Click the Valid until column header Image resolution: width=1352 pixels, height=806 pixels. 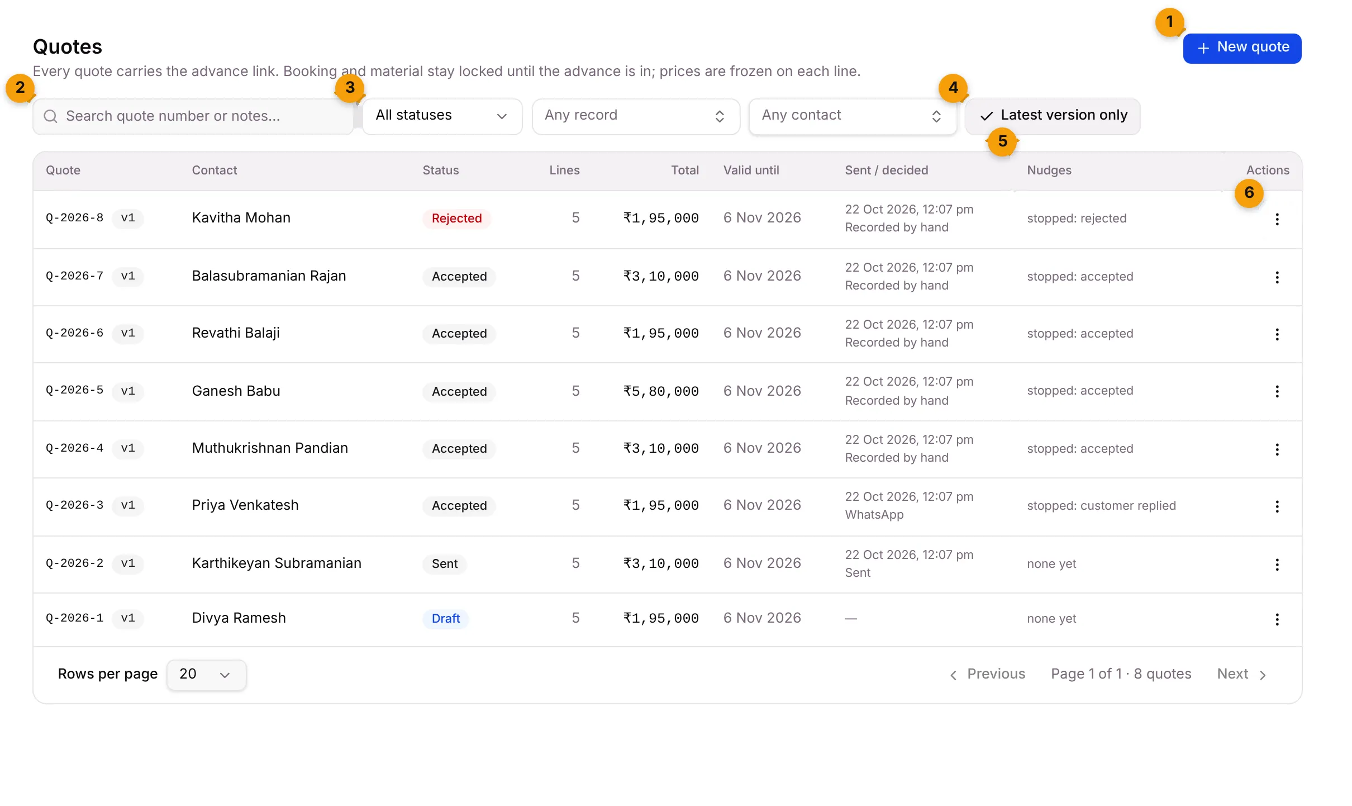(751, 170)
